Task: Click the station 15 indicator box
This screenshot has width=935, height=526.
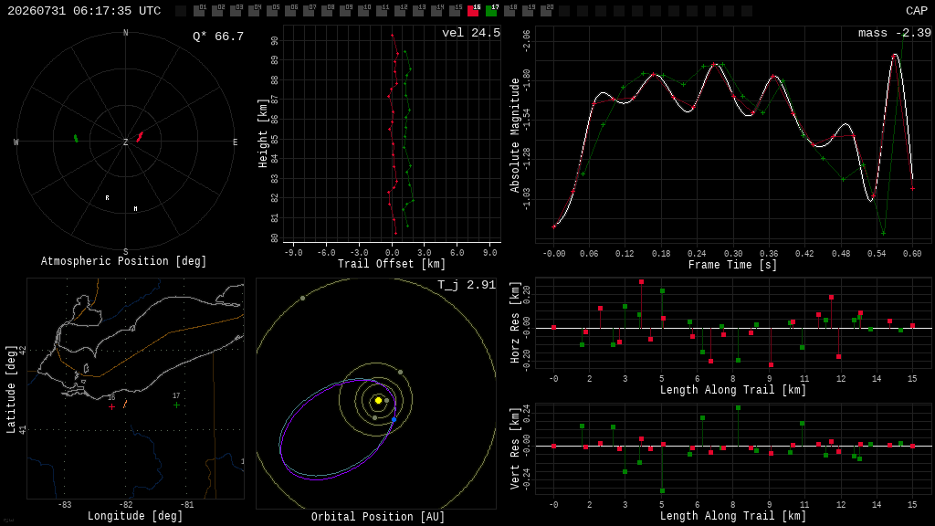Action: [x=455, y=10]
